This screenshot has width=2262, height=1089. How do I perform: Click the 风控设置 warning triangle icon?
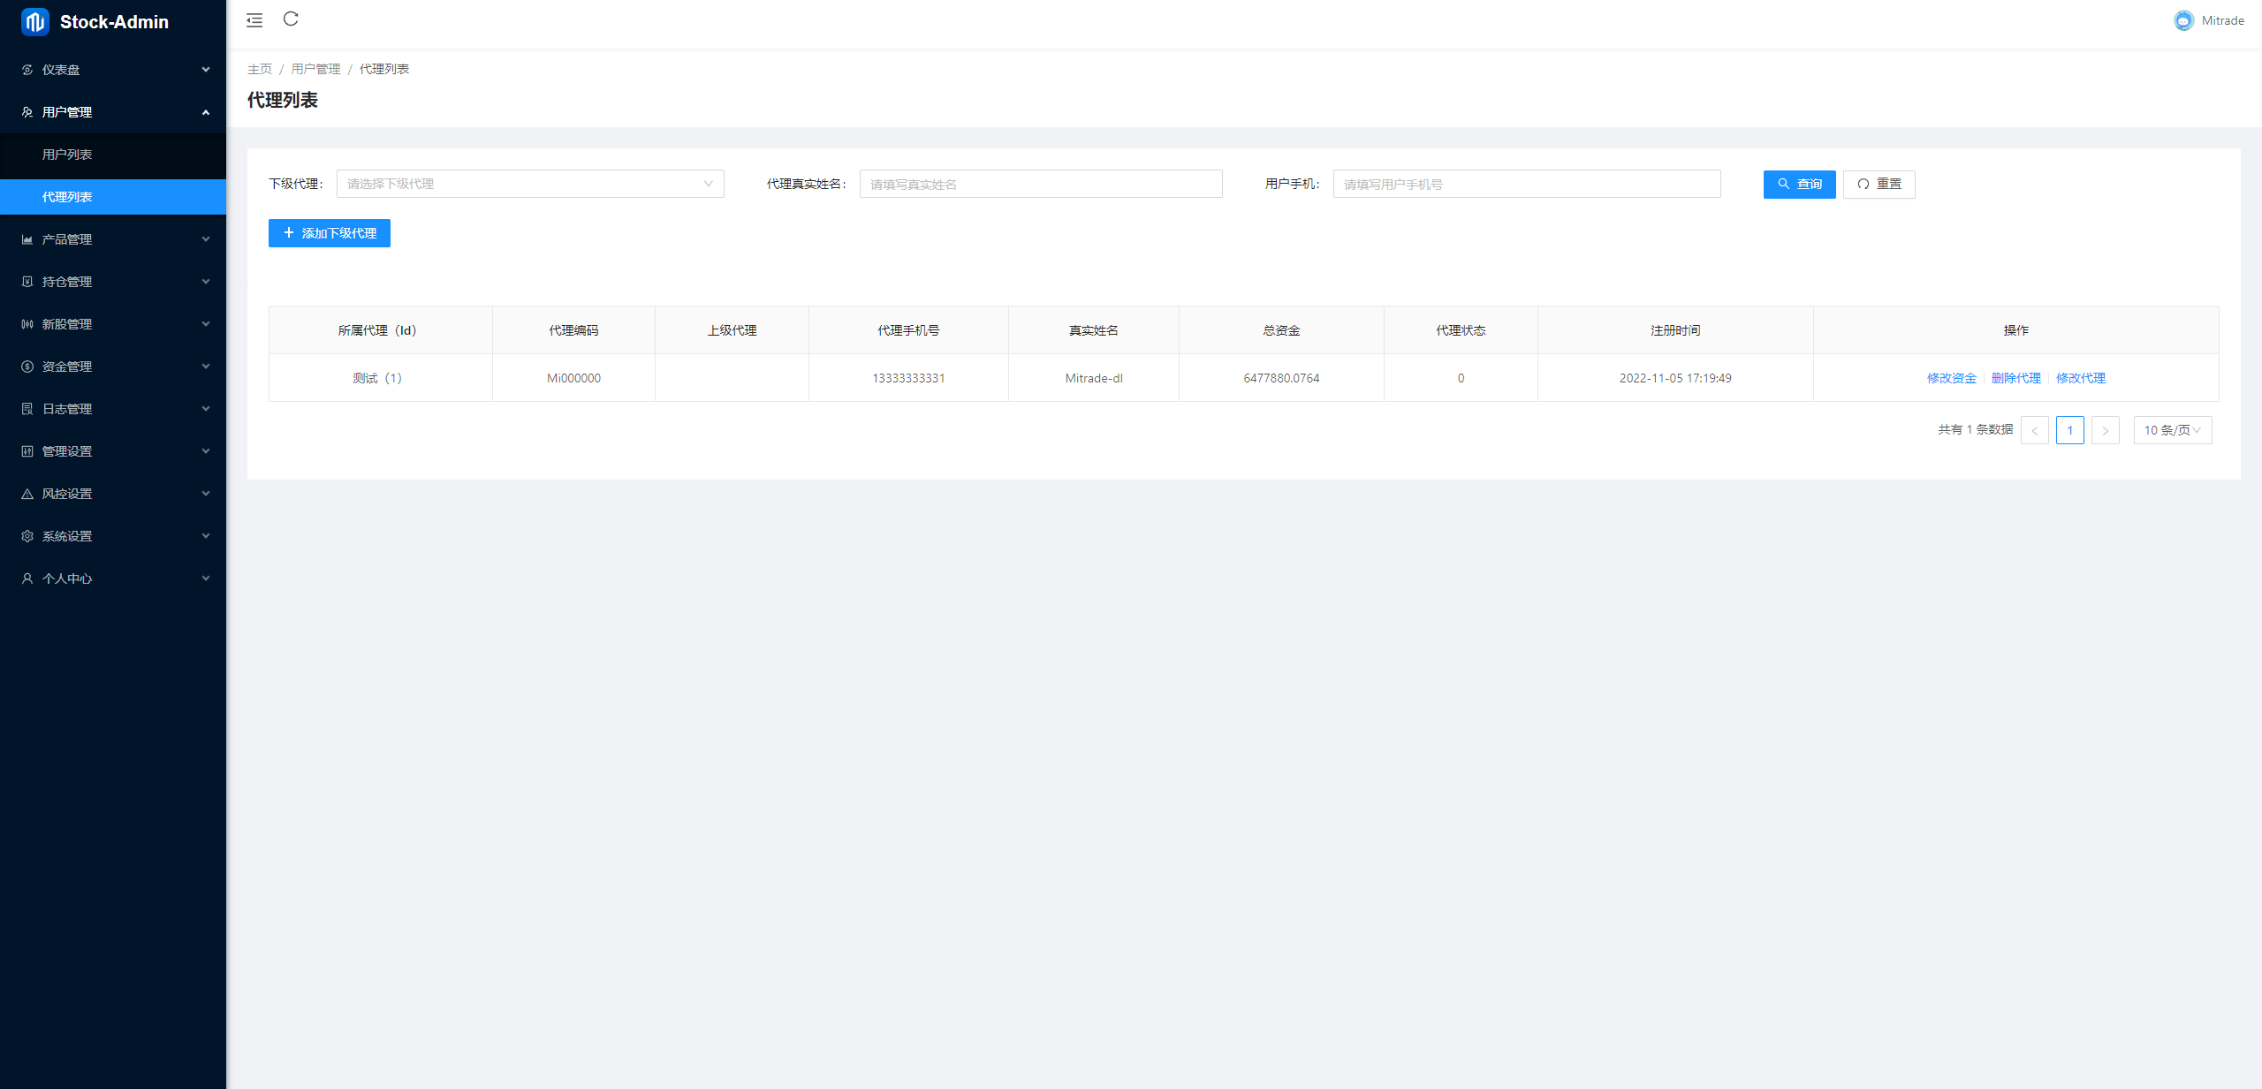click(x=27, y=494)
